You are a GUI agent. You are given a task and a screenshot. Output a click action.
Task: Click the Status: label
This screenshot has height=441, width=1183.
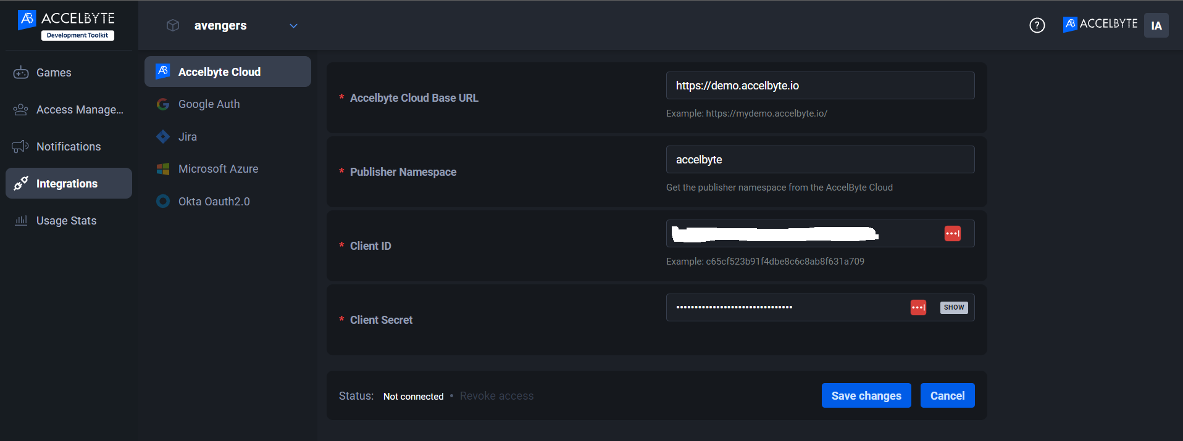click(x=356, y=396)
